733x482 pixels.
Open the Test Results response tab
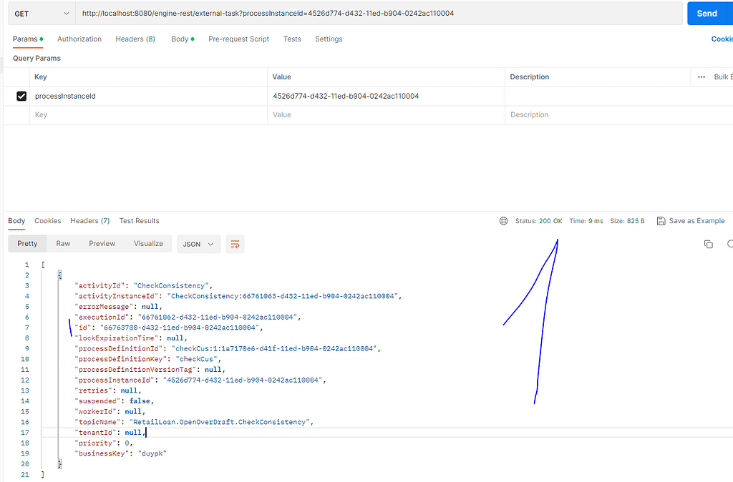click(x=140, y=221)
